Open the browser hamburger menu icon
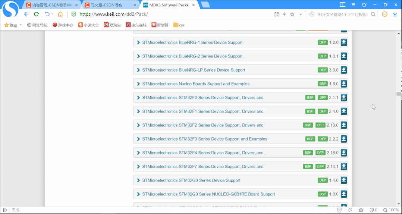 tap(353, 4)
